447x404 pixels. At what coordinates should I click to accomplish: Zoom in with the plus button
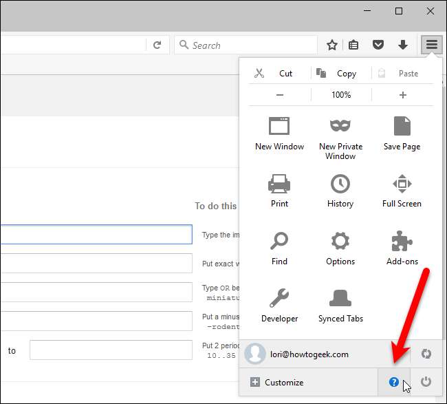(x=403, y=95)
